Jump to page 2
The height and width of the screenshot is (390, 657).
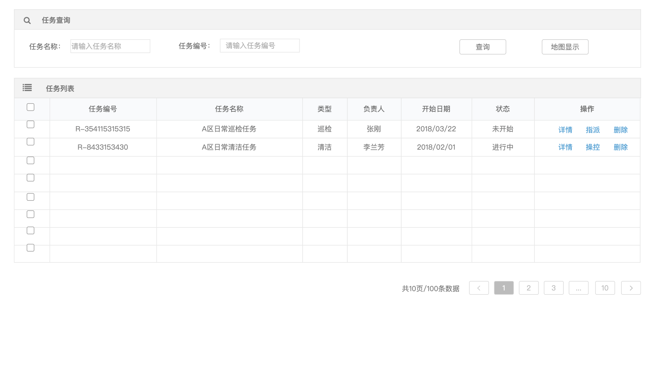[x=529, y=288]
